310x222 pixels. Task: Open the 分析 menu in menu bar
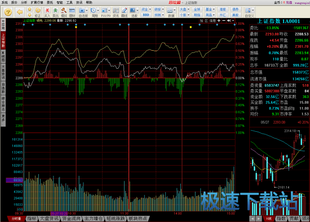24,2
